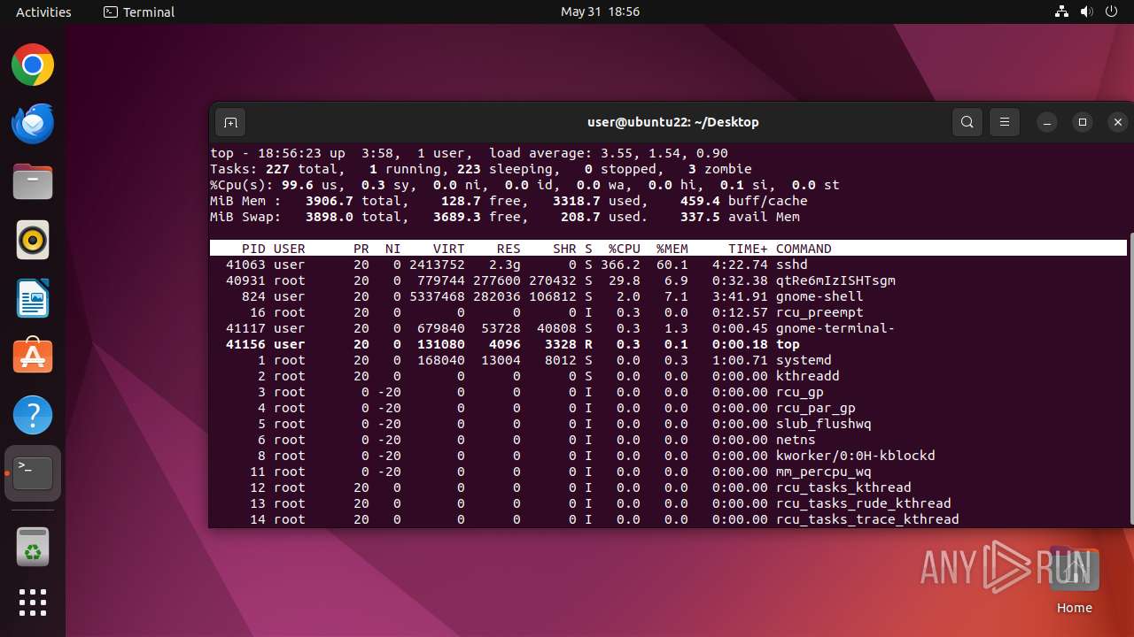Click the 2413752 VIRT value

(437, 265)
